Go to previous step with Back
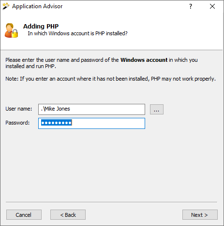Screen dimensions: 224x226 pyautogui.click(x=68, y=214)
